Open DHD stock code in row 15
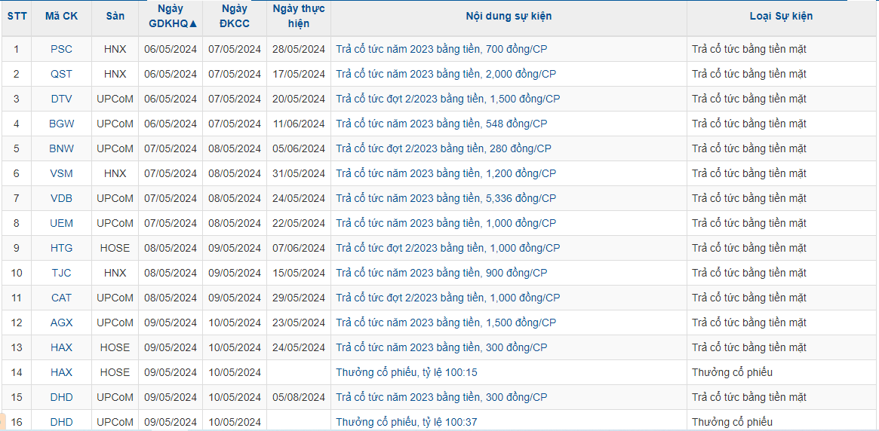The width and height of the screenshot is (879, 431). click(x=61, y=397)
